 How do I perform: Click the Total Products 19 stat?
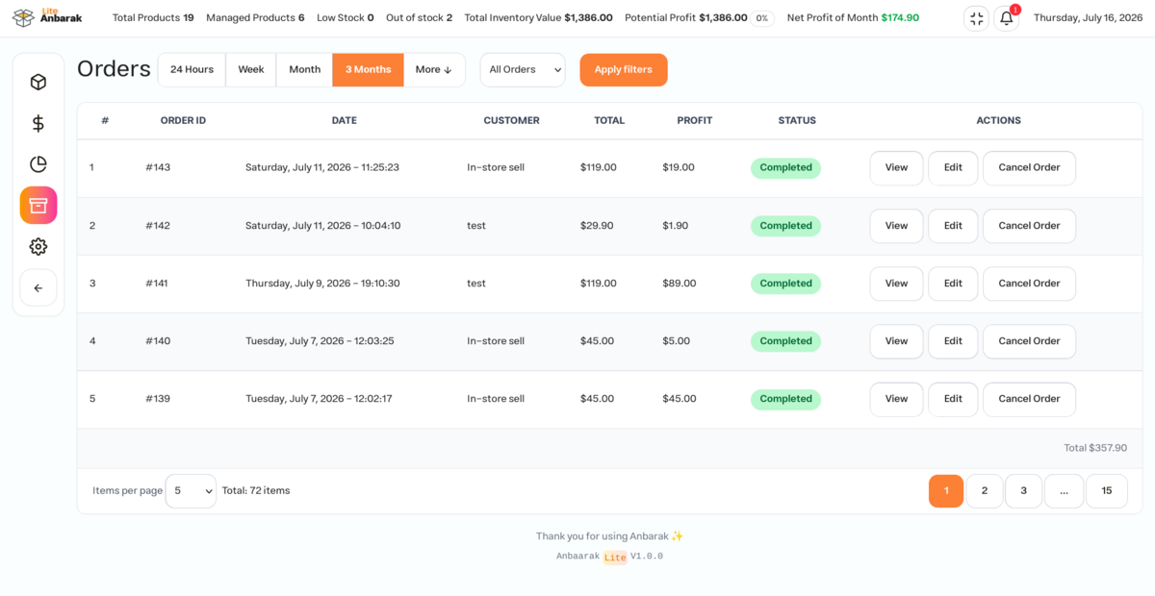153,18
